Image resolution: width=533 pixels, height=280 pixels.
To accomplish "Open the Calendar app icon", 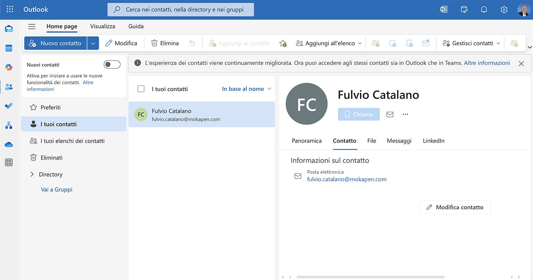I will click(9, 48).
